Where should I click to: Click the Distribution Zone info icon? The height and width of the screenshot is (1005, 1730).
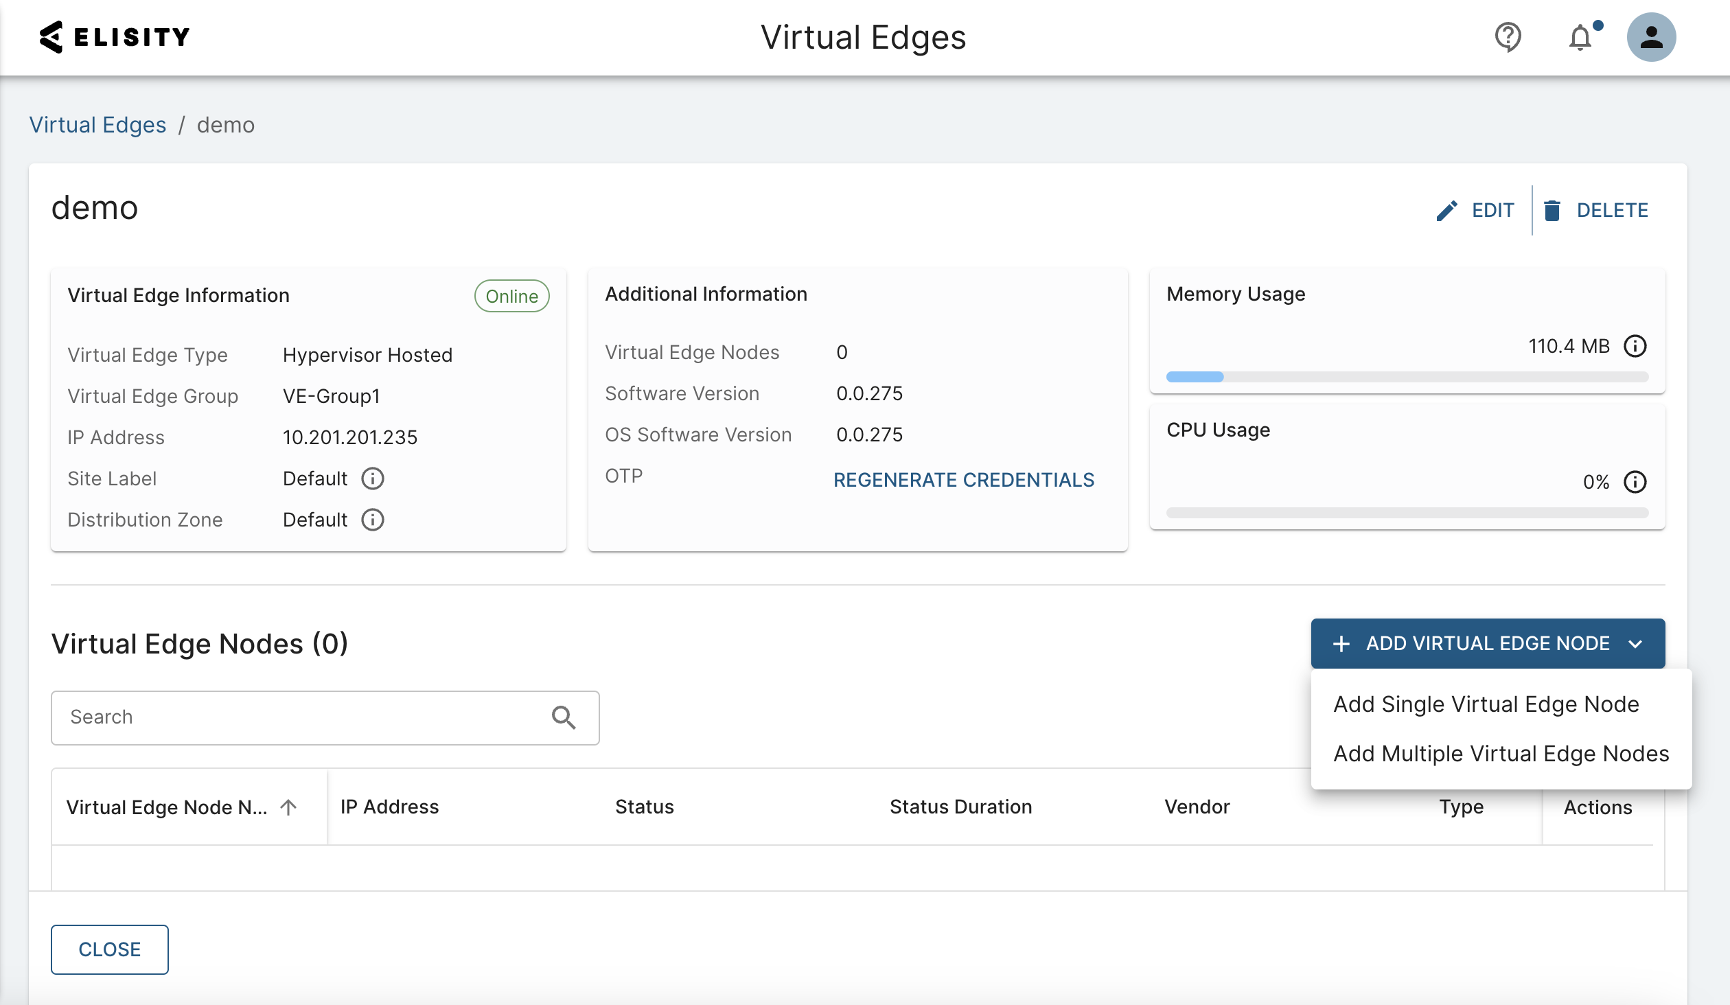point(373,520)
